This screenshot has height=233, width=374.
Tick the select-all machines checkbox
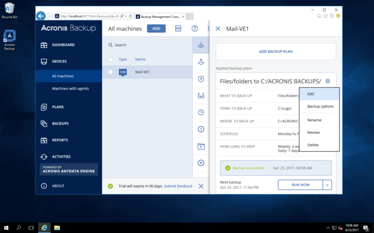[110, 59]
